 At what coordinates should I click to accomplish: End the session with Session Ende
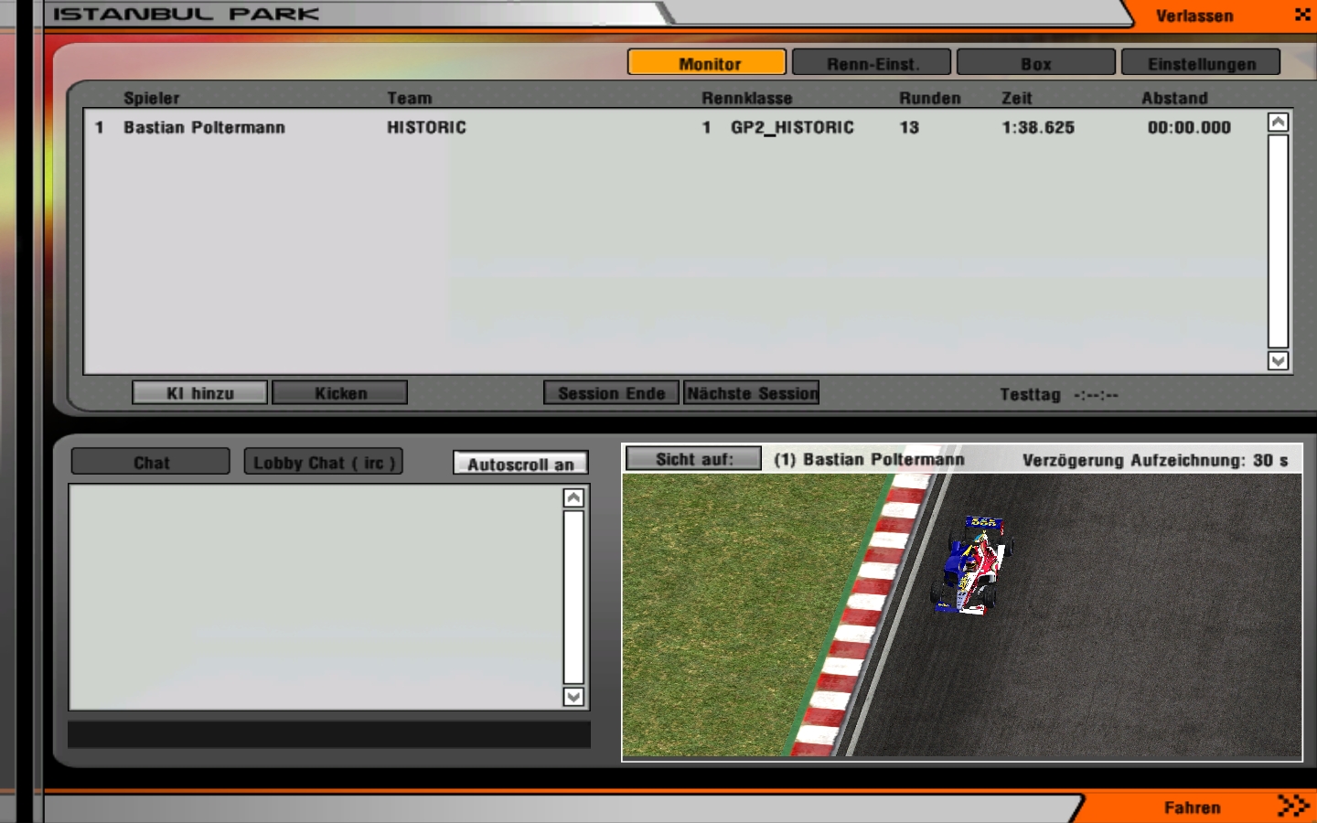611,393
